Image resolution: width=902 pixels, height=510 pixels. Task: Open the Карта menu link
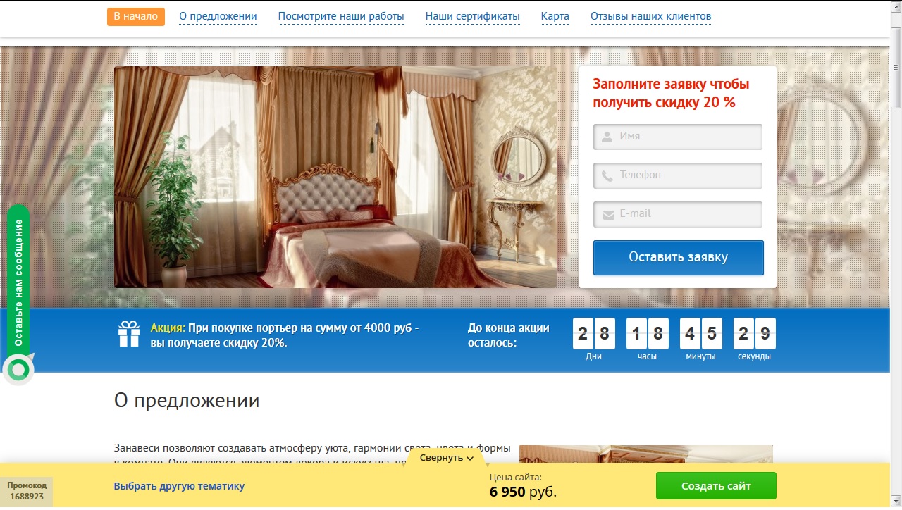tap(555, 16)
